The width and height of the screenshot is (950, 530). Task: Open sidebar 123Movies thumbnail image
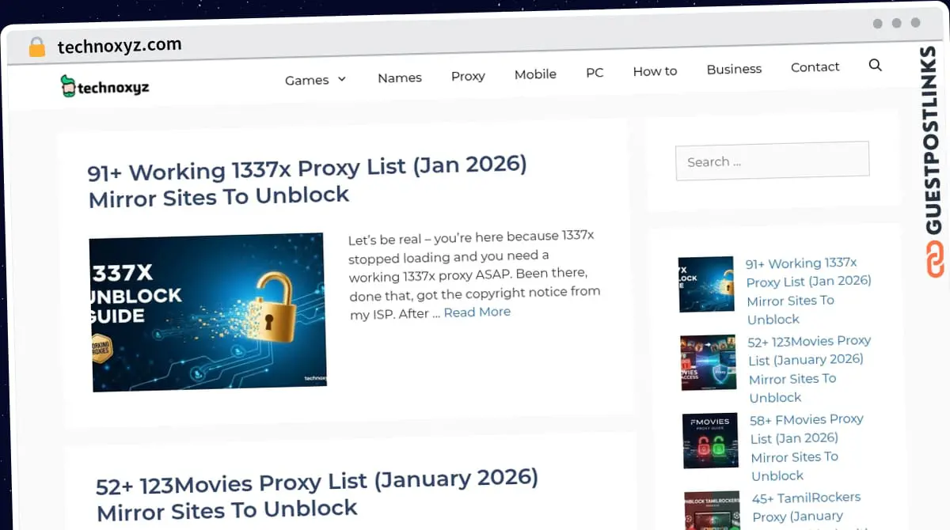tap(709, 362)
